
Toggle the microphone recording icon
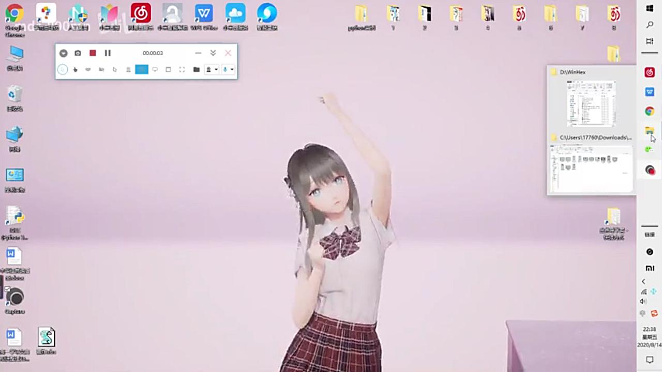[x=225, y=69]
